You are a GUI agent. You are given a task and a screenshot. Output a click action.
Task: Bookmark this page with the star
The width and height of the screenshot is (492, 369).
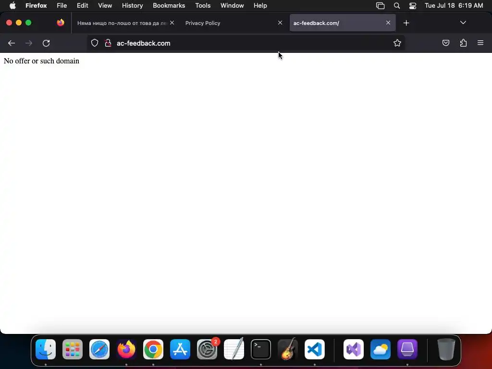[x=397, y=43]
